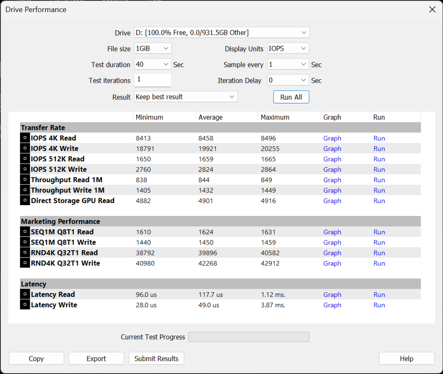443x374 pixels.
Task: Click the Current Test Progress bar
Action: coord(249,337)
